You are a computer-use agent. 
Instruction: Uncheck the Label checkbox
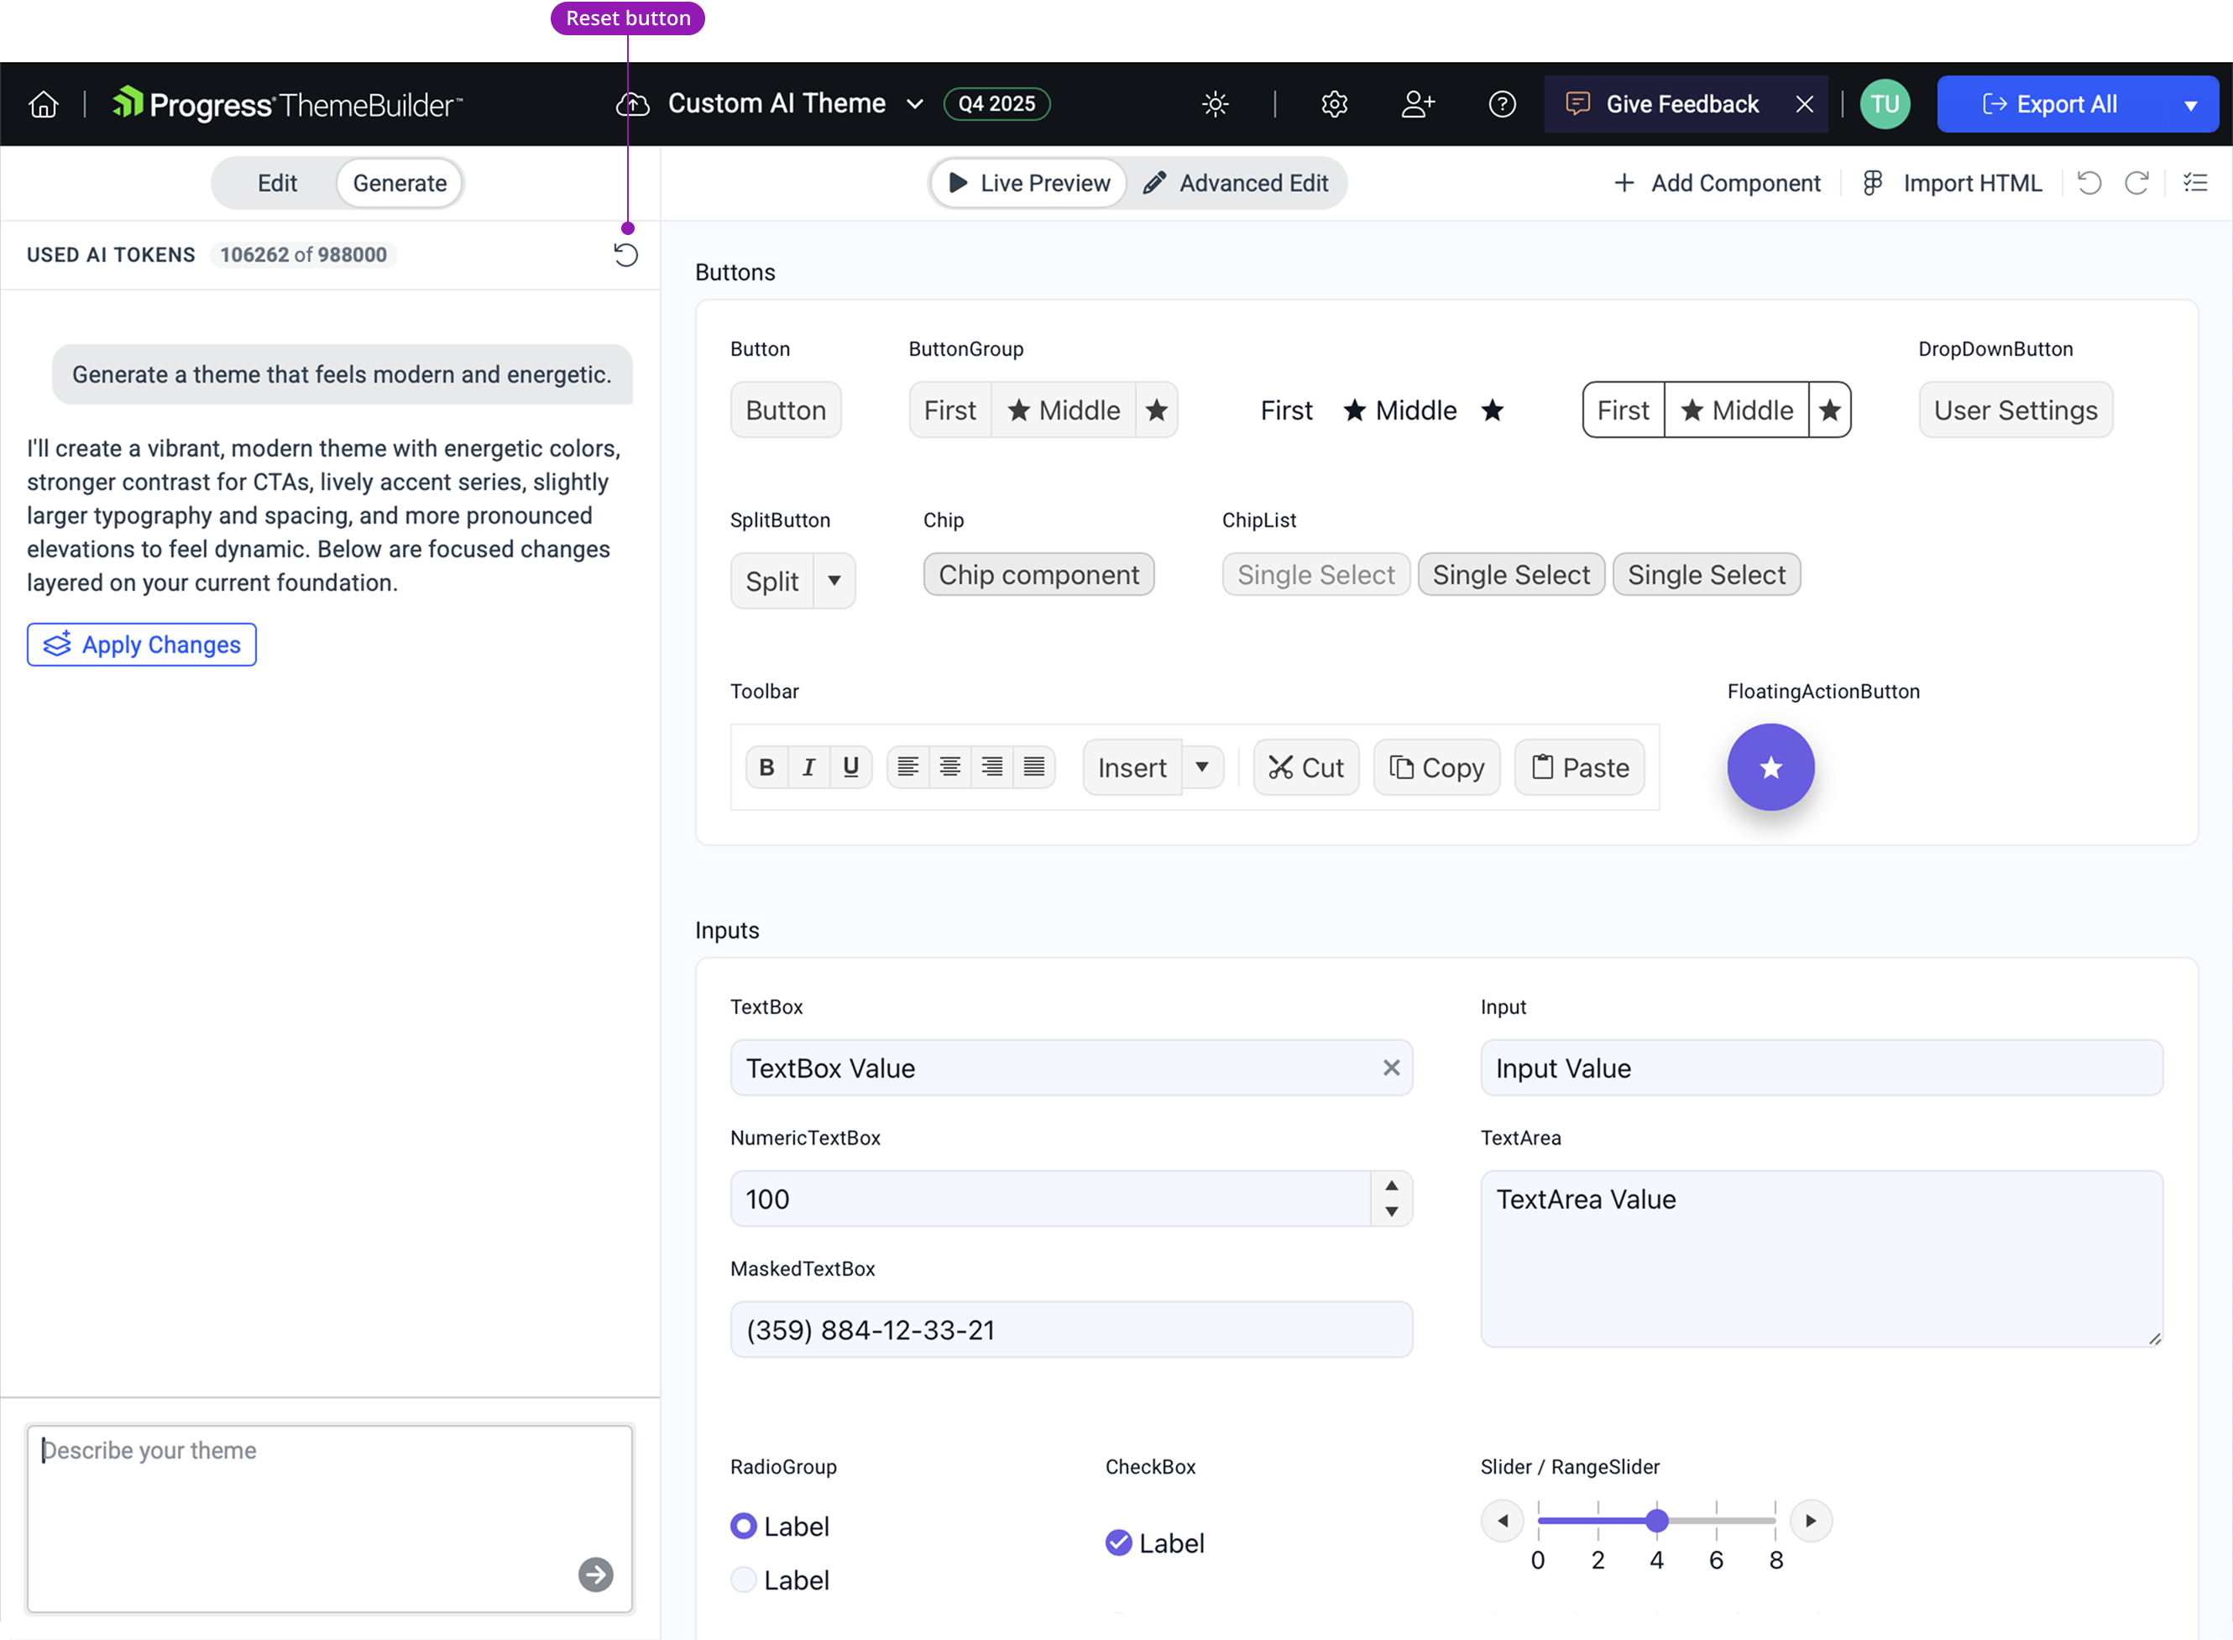pyautogui.click(x=1119, y=1543)
